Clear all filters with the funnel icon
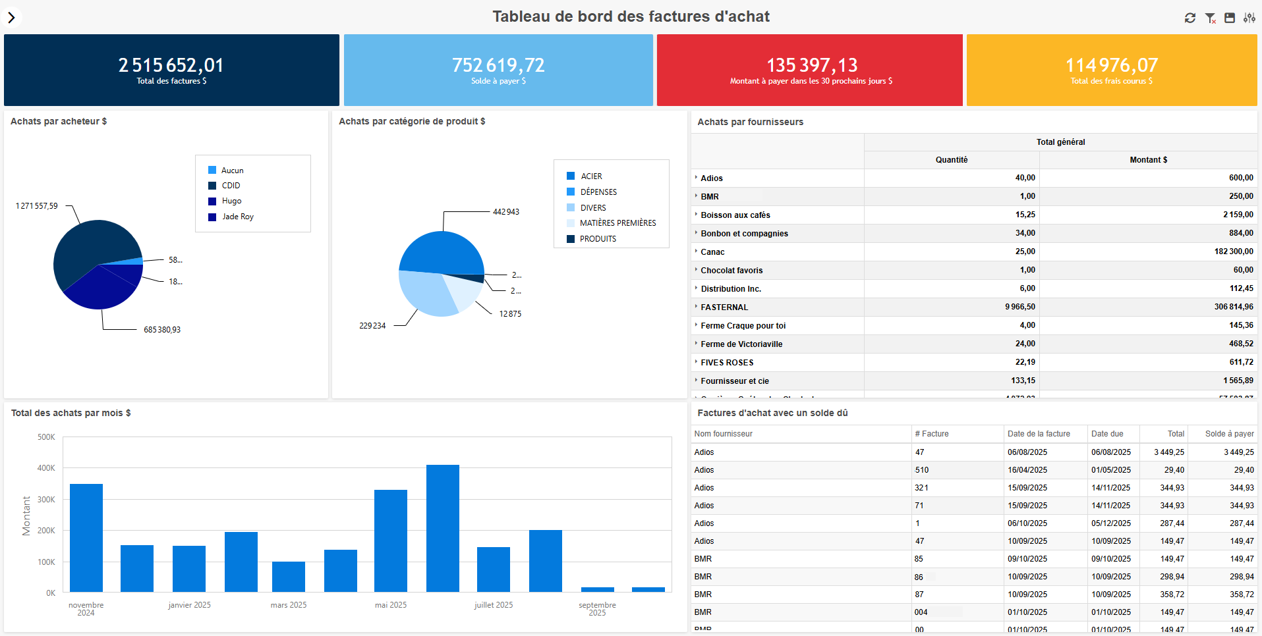Viewport: 1262px width, 636px height. pyautogui.click(x=1210, y=18)
